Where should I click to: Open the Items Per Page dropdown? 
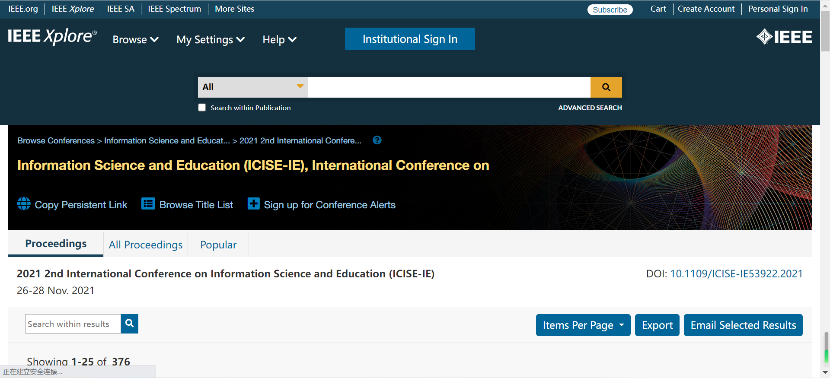point(583,325)
